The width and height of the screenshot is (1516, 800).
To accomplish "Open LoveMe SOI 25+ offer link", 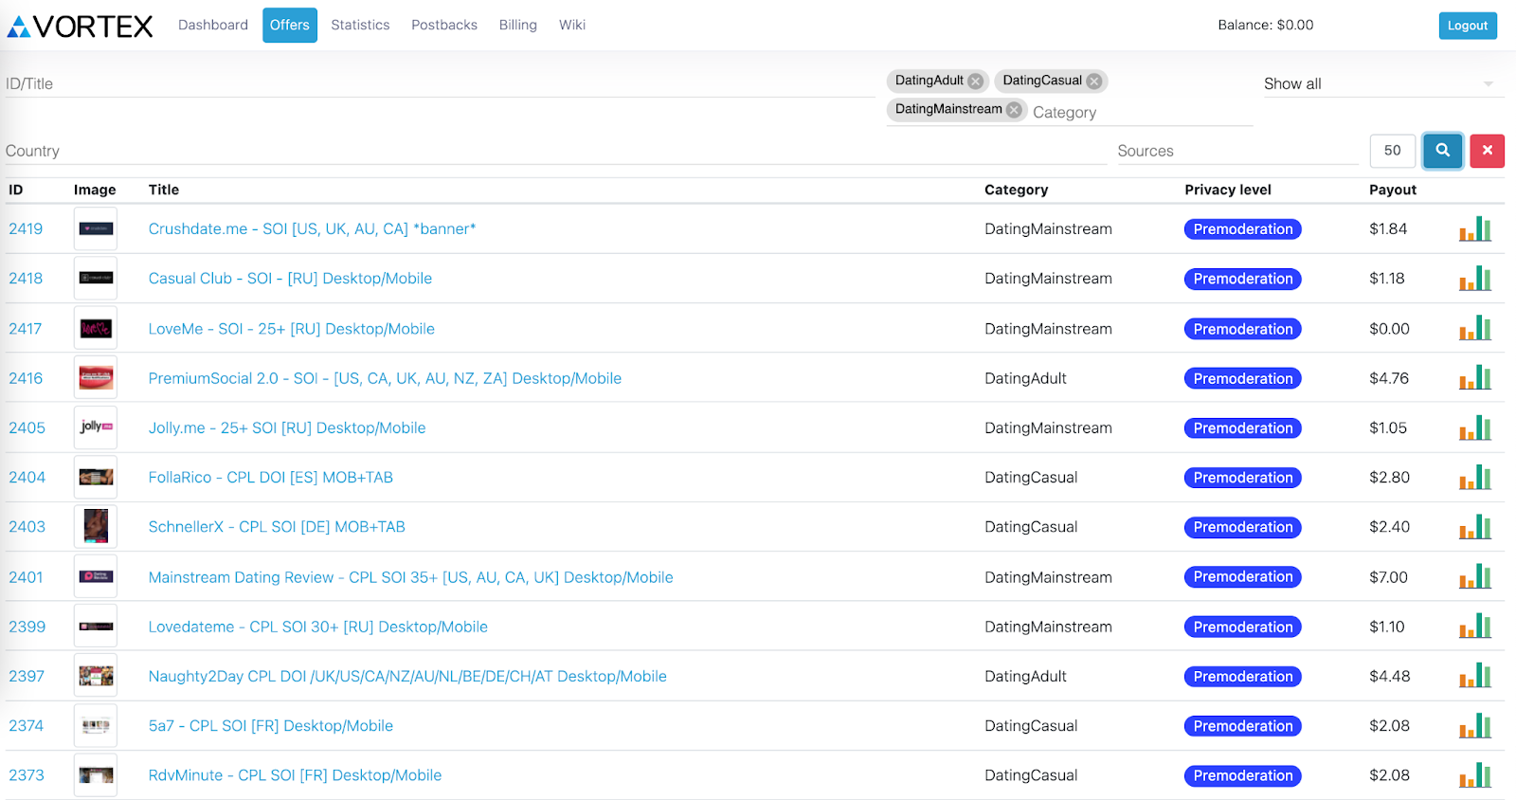I will pyautogui.click(x=292, y=329).
